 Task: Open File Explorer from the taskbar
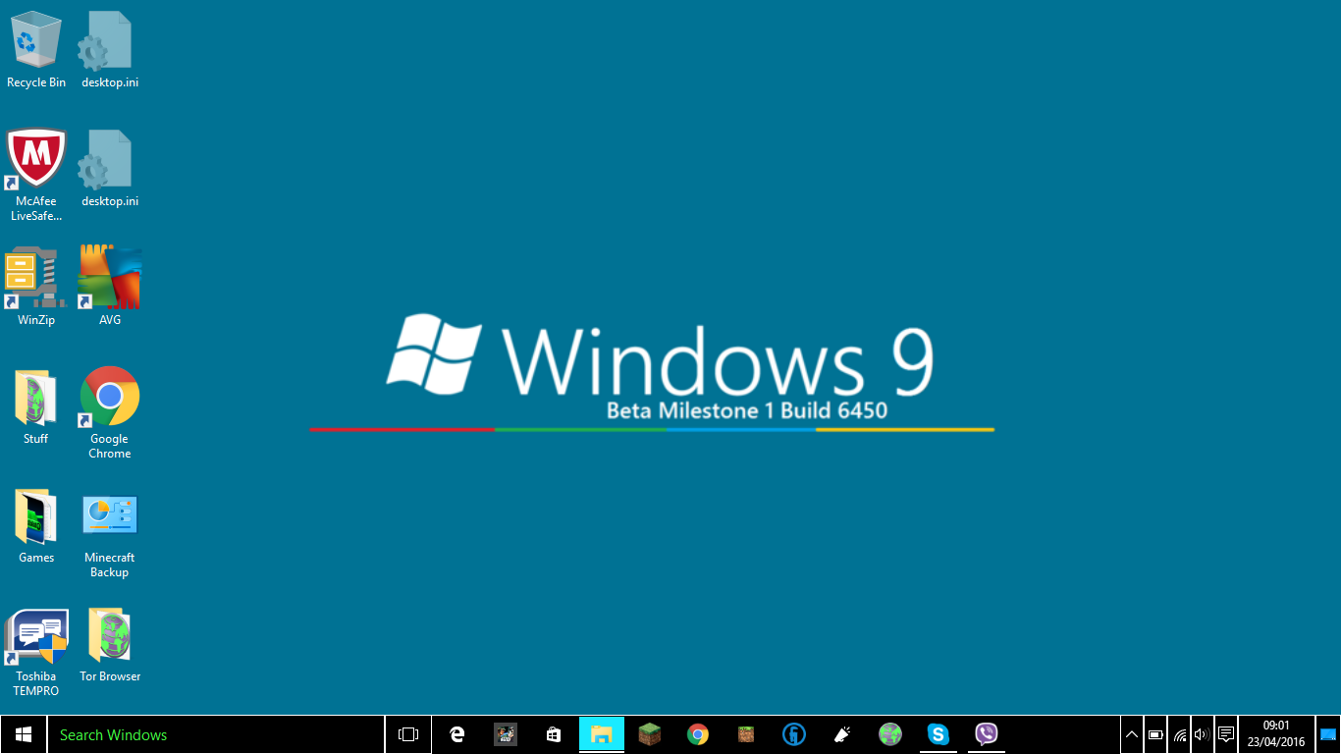tap(602, 733)
